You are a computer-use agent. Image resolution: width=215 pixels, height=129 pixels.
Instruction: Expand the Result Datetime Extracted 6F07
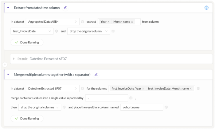pyautogui.click(x=14, y=59)
